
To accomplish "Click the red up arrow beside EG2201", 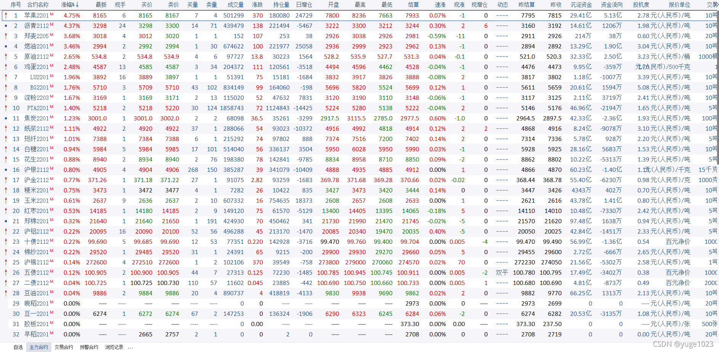I will (6, 87).
